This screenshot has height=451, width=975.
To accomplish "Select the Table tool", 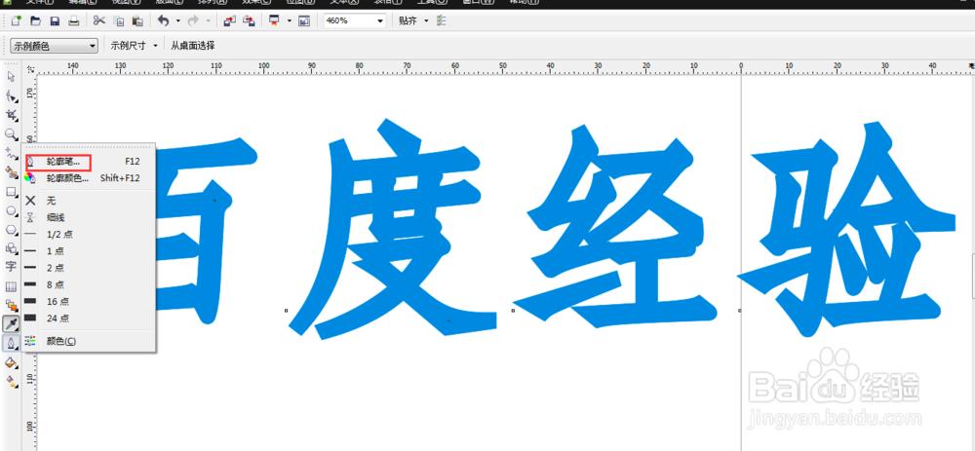I will pos(11,286).
